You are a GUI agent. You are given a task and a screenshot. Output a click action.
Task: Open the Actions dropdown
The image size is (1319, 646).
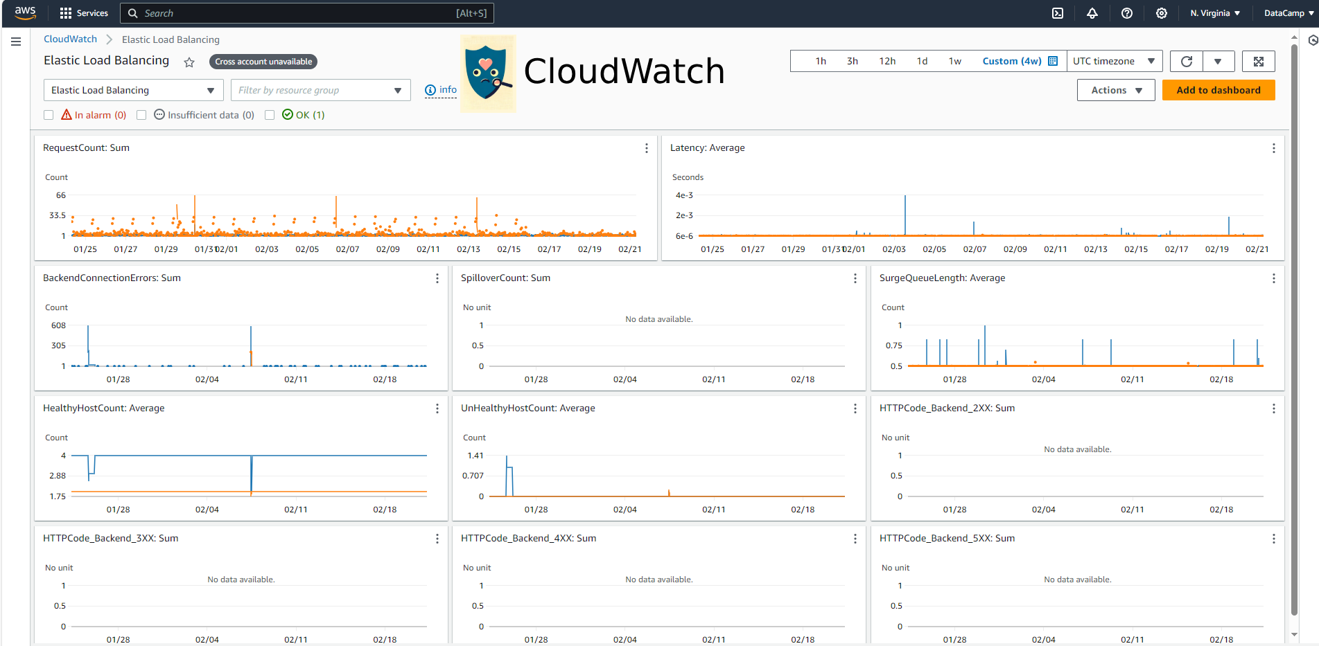coord(1116,90)
